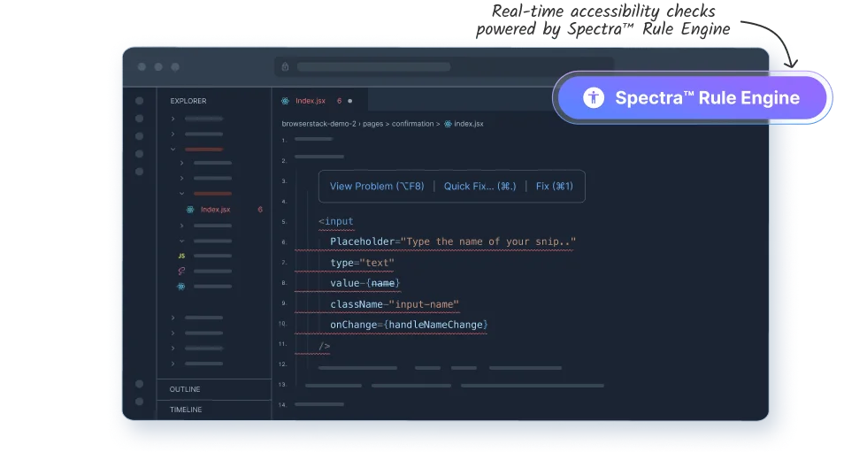
Task: Click the yellow JS file icon in Explorer
Action: (181, 256)
